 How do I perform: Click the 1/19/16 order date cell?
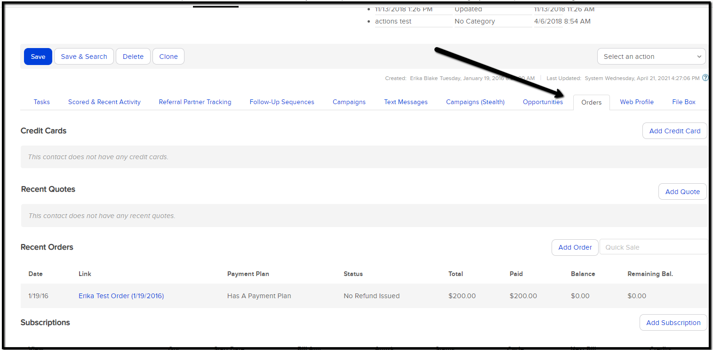pos(38,296)
